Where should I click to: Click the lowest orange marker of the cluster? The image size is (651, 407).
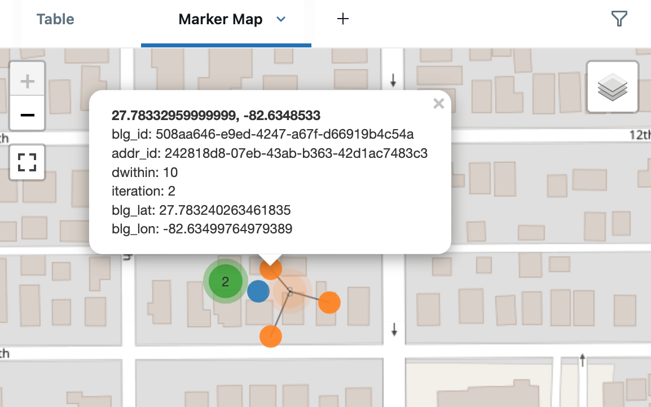pos(271,336)
